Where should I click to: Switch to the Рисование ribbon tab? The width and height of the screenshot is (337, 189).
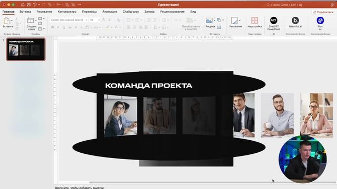click(44, 12)
